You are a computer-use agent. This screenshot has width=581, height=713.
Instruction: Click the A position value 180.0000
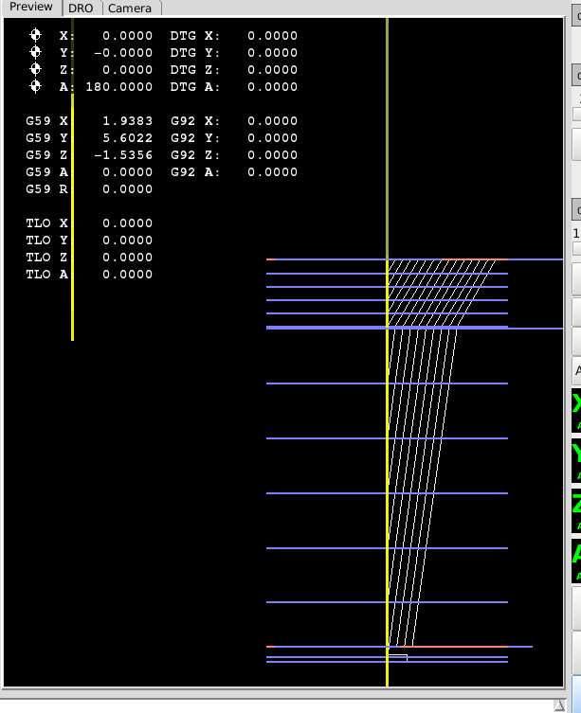tap(118, 87)
